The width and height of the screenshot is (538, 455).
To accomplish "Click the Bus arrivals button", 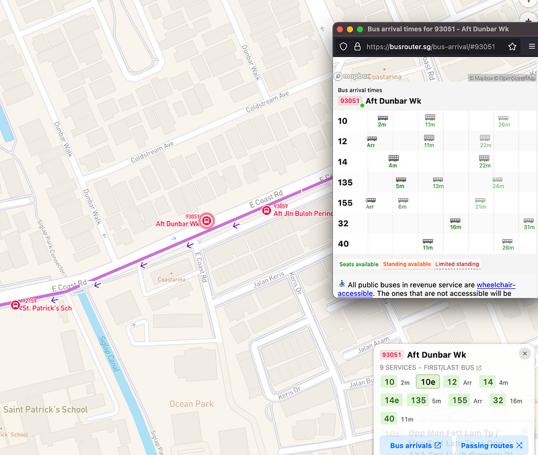I will point(416,446).
